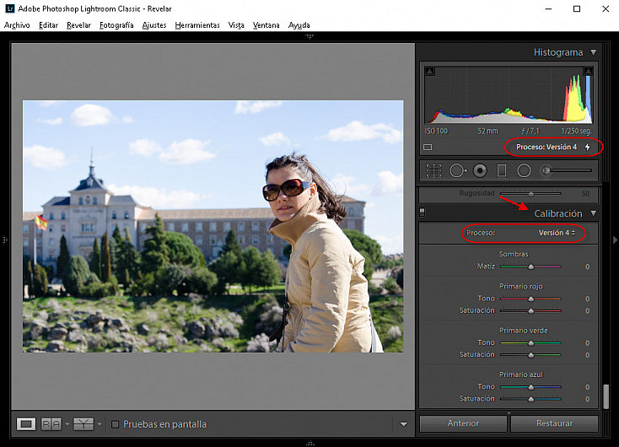
Task: Click the Primario verde Tono slider
Action: [530, 343]
